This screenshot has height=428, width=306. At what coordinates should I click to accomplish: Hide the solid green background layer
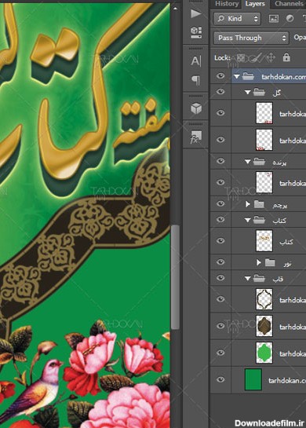[220, 379]
